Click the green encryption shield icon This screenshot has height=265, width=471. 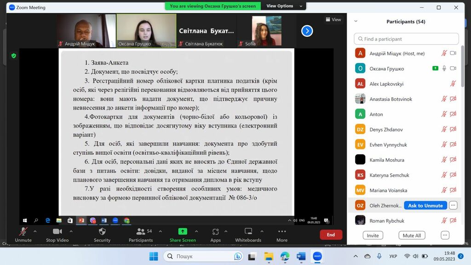pos(14,56)
